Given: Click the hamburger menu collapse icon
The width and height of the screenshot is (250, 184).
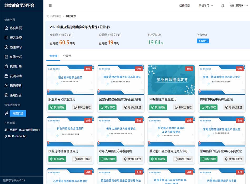Looking at the screenshot, I should tap(50, 6).
